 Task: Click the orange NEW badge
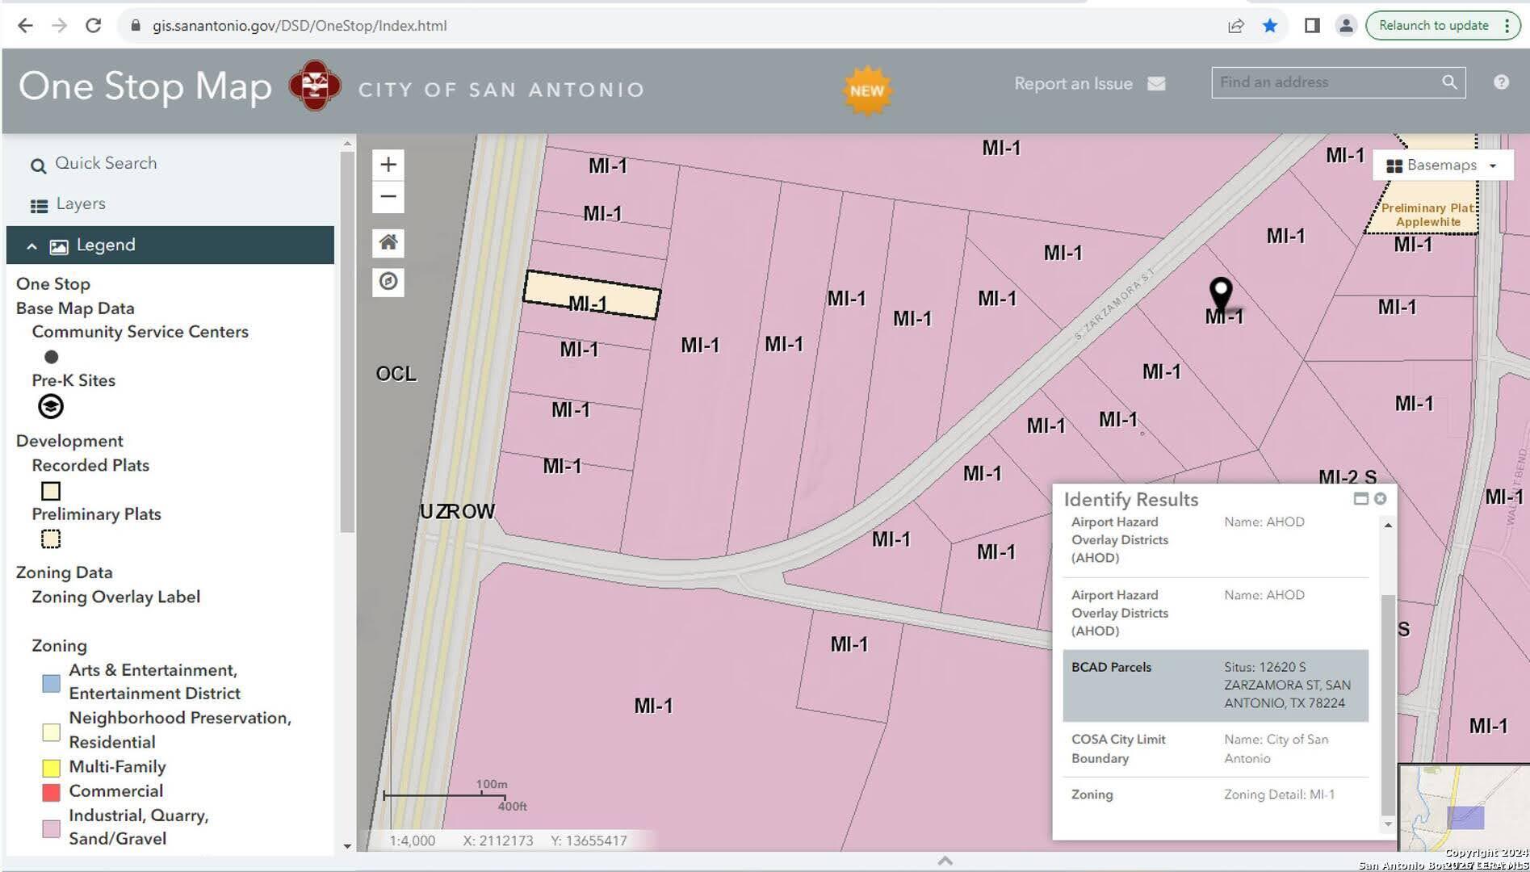[x=866, y=90]
